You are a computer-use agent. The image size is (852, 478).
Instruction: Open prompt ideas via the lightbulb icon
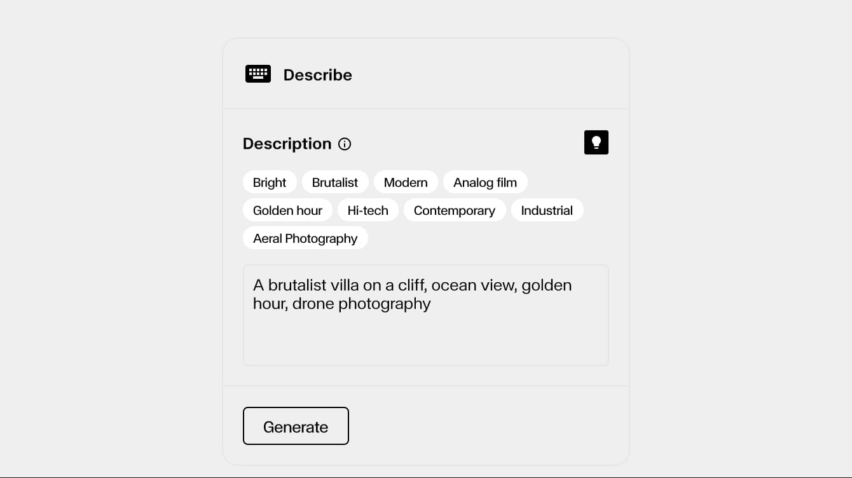coord(596,142)
